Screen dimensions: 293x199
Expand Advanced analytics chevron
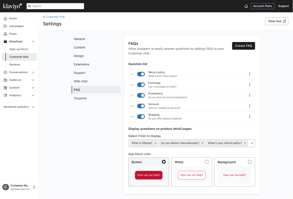[x=33, y=107]
